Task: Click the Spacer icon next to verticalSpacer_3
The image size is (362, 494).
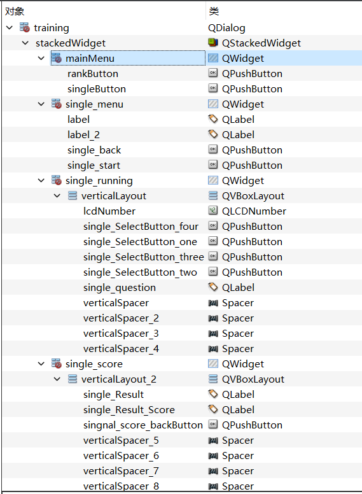Action: 213,334
